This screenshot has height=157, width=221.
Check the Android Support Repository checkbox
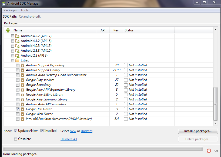[x=18, y=65]
